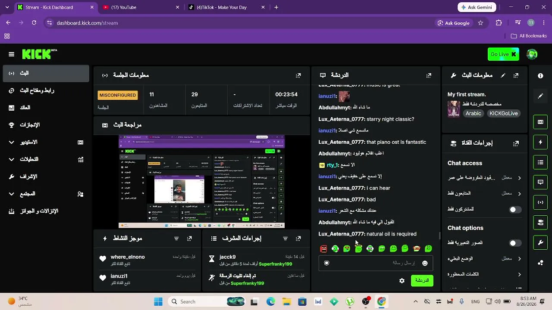Screen dimensions: 552x310
Task: Open the profile avatar in the Kick header
Action: (x=532, y=54)
